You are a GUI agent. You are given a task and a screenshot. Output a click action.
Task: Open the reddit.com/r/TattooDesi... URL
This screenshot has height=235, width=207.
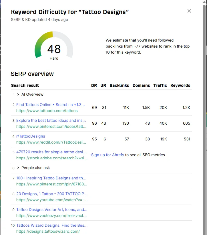click(x=51, y=142)
